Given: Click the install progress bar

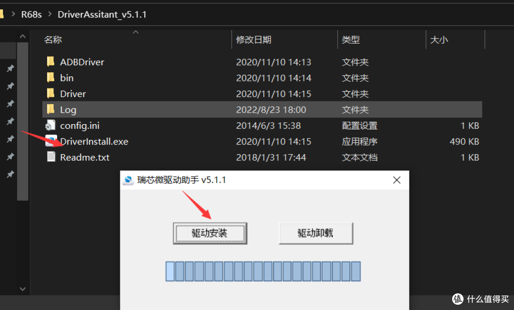Looking at the screenshot, I should (263, 271).
